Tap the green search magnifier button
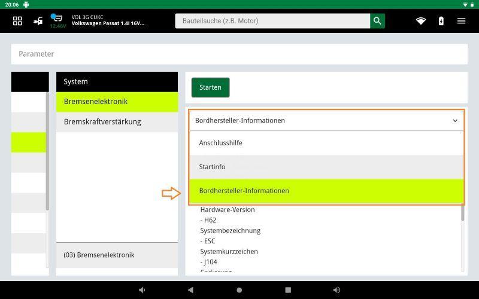479x299 pixels. point(377,21)
